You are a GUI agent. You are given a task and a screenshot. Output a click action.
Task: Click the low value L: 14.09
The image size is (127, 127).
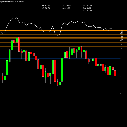coord(66,8)
